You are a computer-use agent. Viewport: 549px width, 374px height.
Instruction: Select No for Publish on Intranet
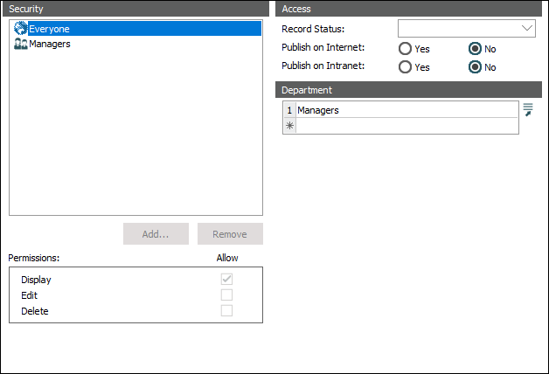476,67
